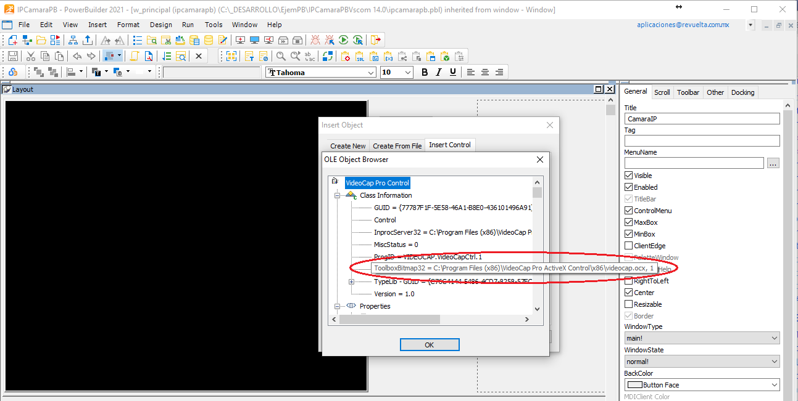
Task: Open the Design menu
Action: [160, 25]
